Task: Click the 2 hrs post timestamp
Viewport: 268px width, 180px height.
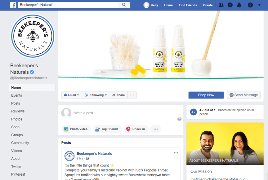Action: click(80, 159)
